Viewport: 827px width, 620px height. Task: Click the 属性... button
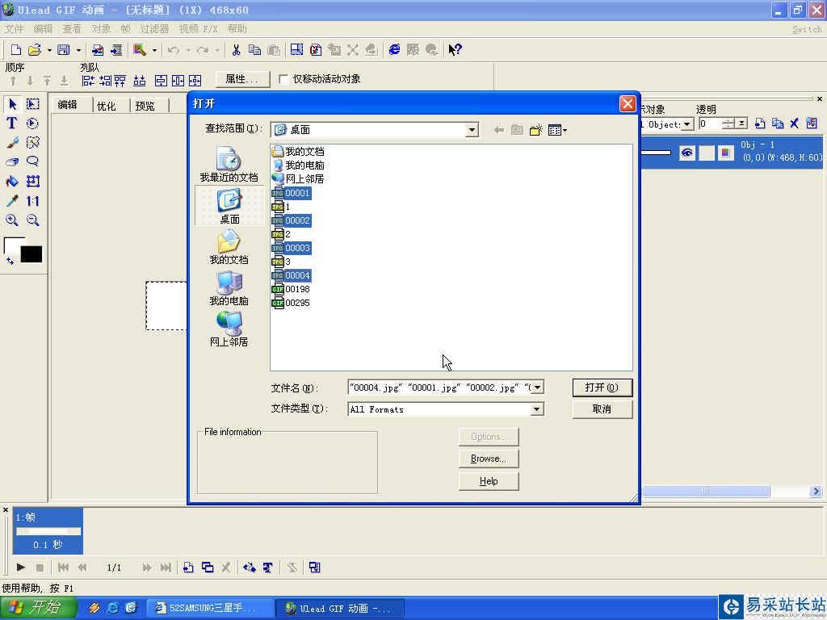click(242, 79)
